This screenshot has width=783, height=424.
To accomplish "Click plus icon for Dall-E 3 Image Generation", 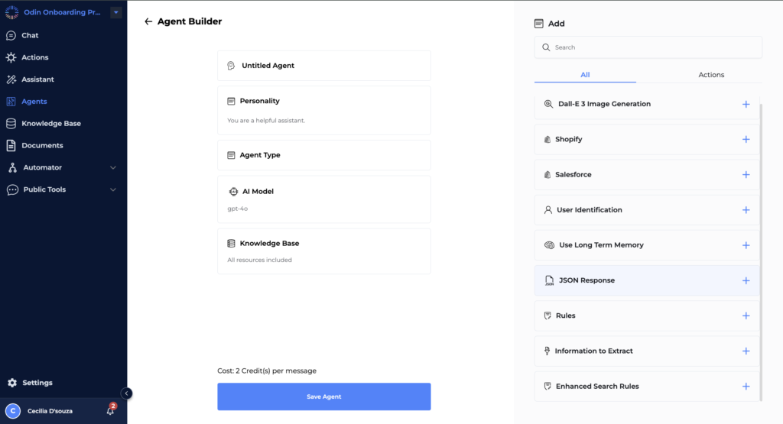I will click(x=746, y=105).
